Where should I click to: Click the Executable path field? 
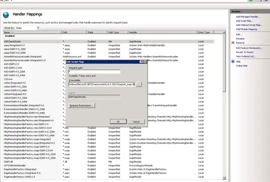pyautogui.click(x=101, y=84)
